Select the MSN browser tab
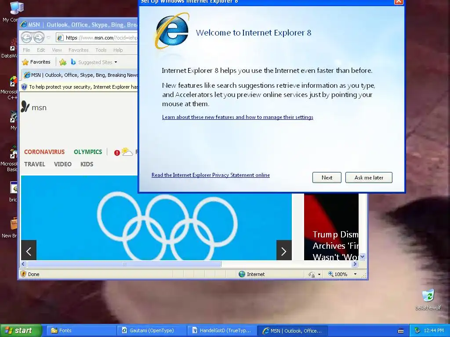The height and width of the screenshot is (337, 450). pos(80,75)
